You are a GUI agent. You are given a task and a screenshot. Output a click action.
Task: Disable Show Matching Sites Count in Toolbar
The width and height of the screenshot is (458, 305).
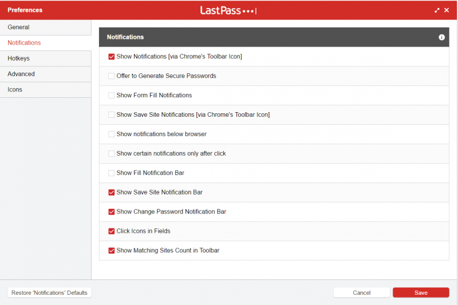pyautogui.click(x=111, y=251)
